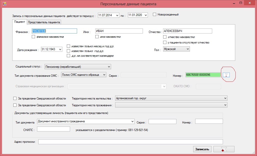Tick 'За пределами Свердловской области' for место проживания
Screen dimensions: 257x156
tap(15, 105)
